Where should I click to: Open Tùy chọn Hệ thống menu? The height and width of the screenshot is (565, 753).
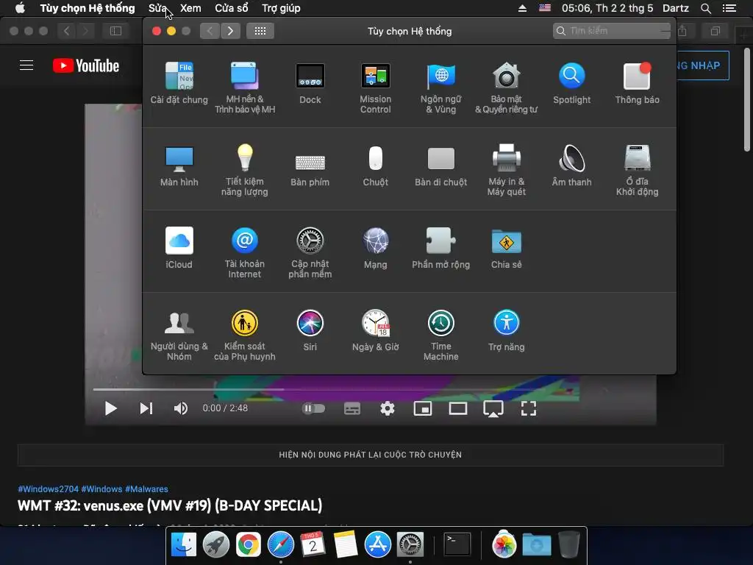click(88, 8)
